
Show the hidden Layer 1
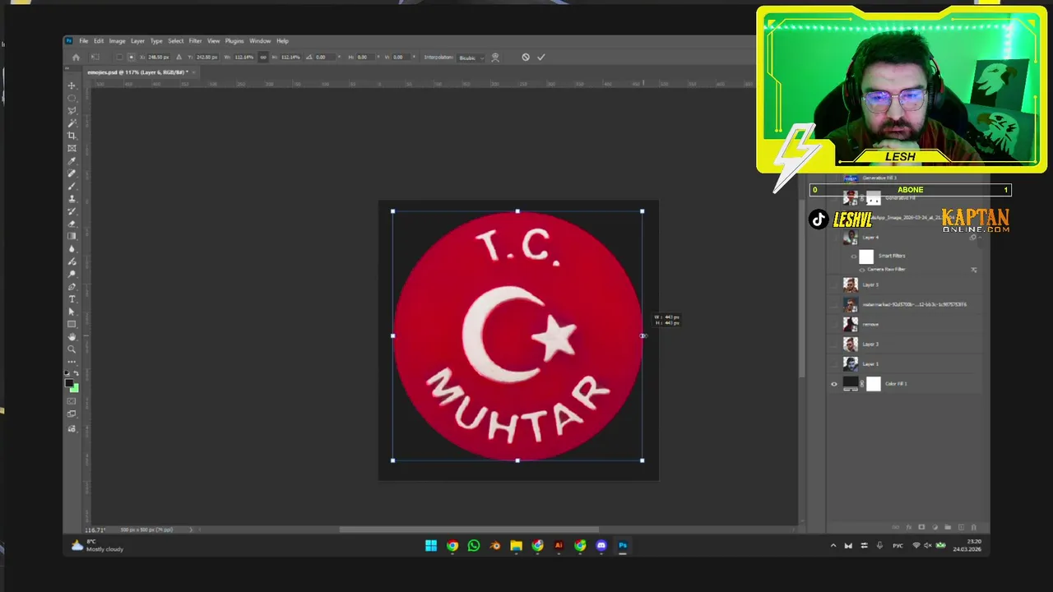pyautogui.click(x=834, y=364)
